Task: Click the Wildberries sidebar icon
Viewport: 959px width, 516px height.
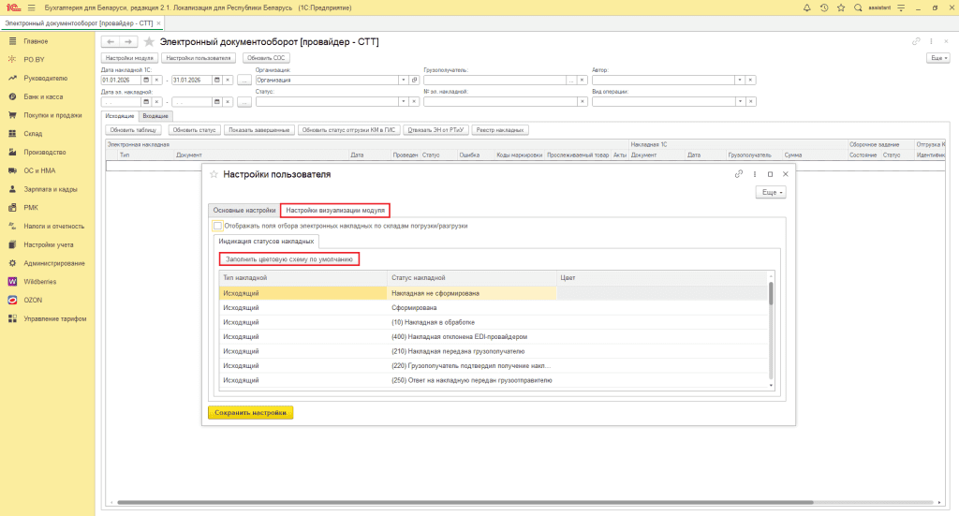Action: tap(12, 281)
